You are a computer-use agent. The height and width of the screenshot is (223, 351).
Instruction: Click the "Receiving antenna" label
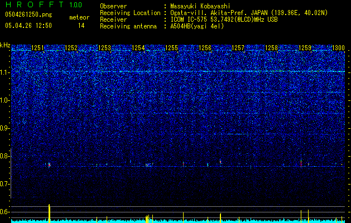[128, 26]
